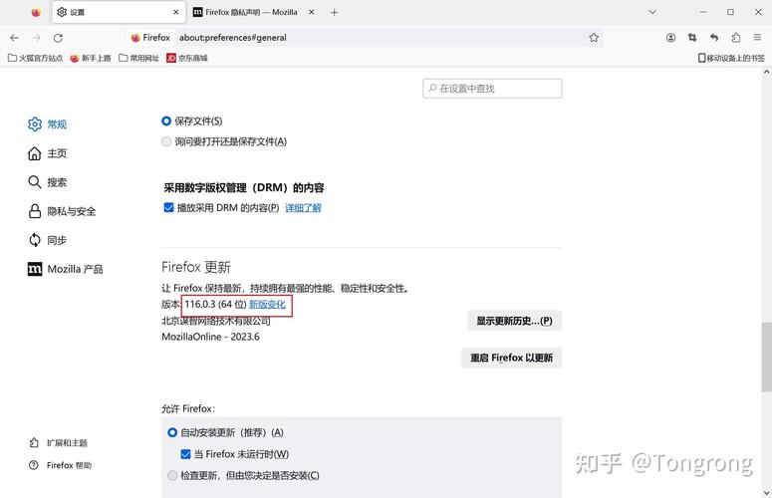Toggle 播放采用 DRM 的内容 checkbox
Image resolution: width=772 pixels, height=498 pixels.
point(168,207)
